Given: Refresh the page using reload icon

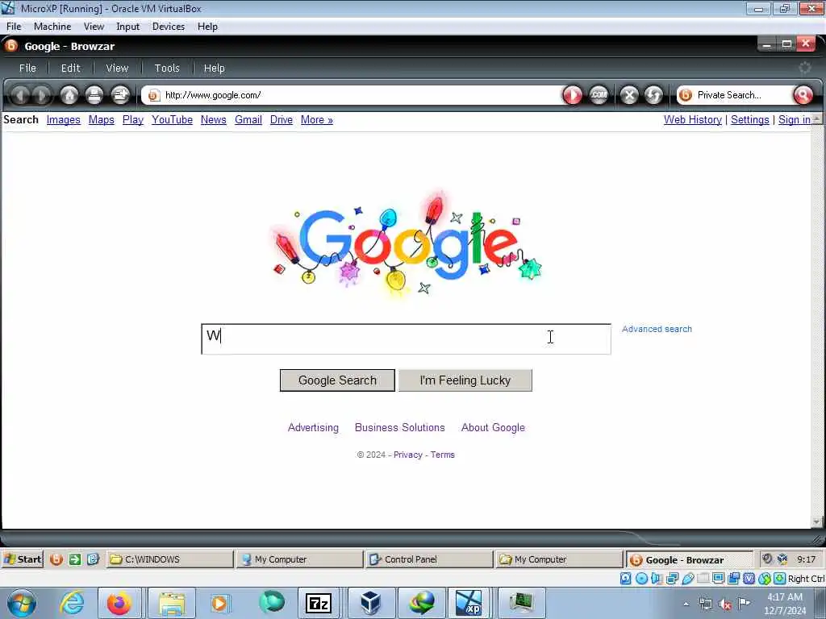Looking at the screenshot, I should [653, 95].
